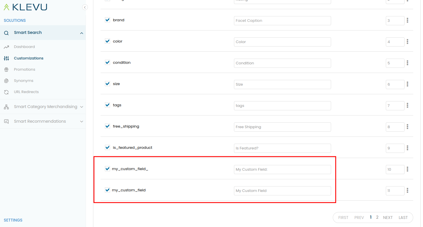The height and width of the screenshot is (227, 423).
Task: Click the Dashboard trend icon
Action: (6, 47)
